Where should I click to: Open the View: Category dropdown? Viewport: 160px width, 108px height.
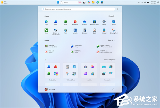click(110, 60)
